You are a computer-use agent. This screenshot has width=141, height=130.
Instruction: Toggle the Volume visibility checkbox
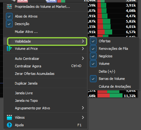[x=93, y=64]
